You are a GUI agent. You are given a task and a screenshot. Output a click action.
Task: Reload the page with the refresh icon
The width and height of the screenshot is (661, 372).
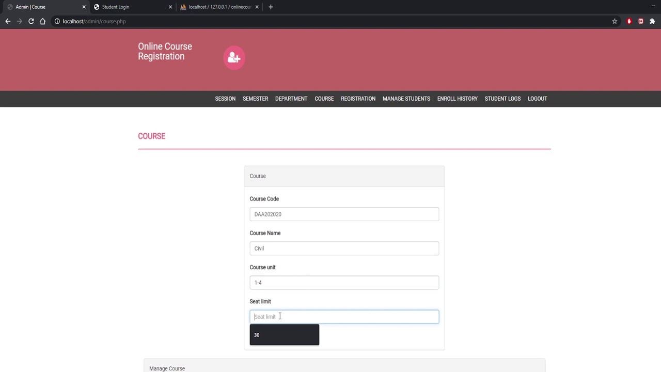[31, 21]
